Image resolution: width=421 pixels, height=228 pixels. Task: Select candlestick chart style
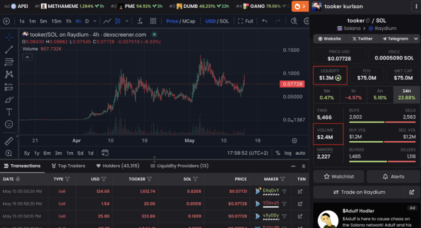[x=118, y=21]
